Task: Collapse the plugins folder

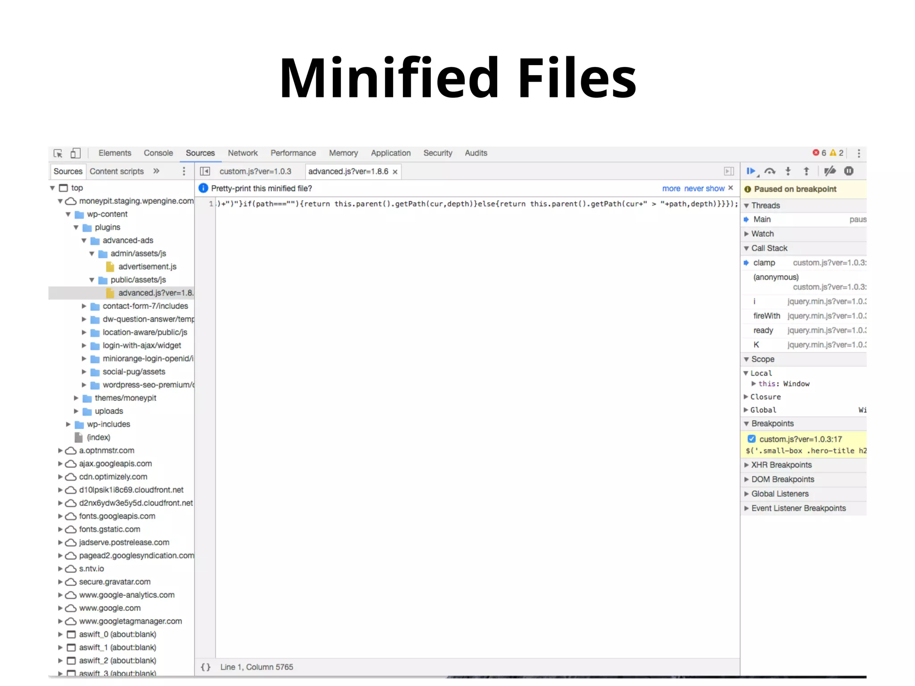Action: (76, 227)
